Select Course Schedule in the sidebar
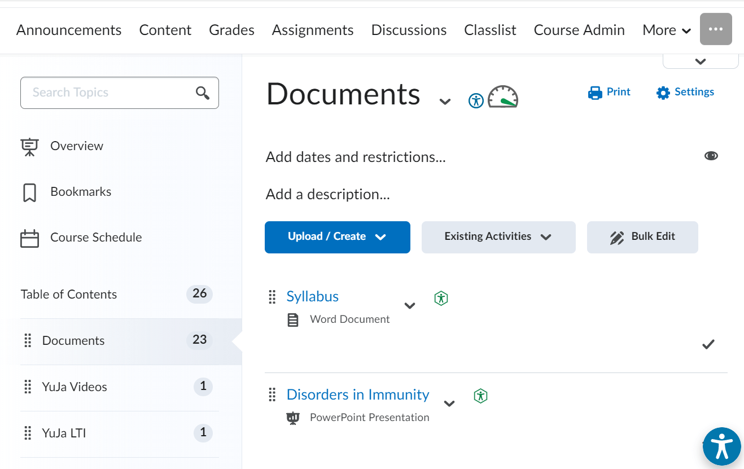 [96, 238]
